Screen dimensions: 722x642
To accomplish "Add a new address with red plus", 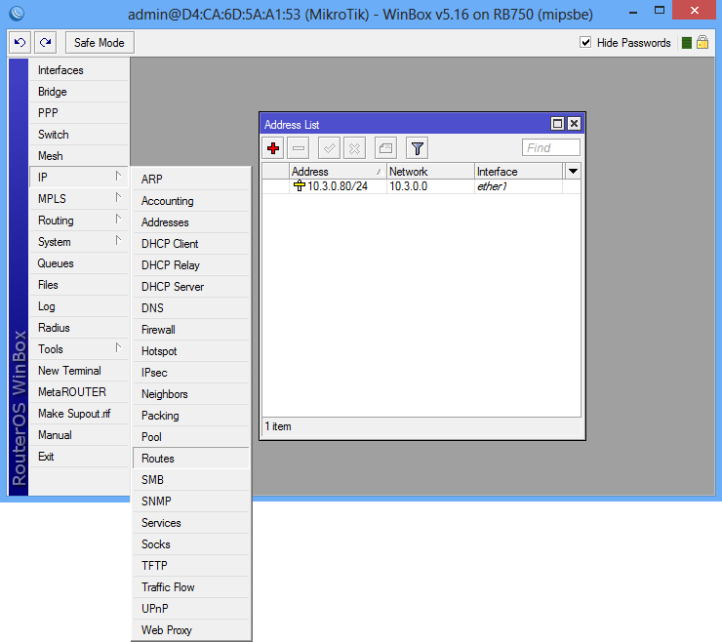I will (x=273, y=148).
